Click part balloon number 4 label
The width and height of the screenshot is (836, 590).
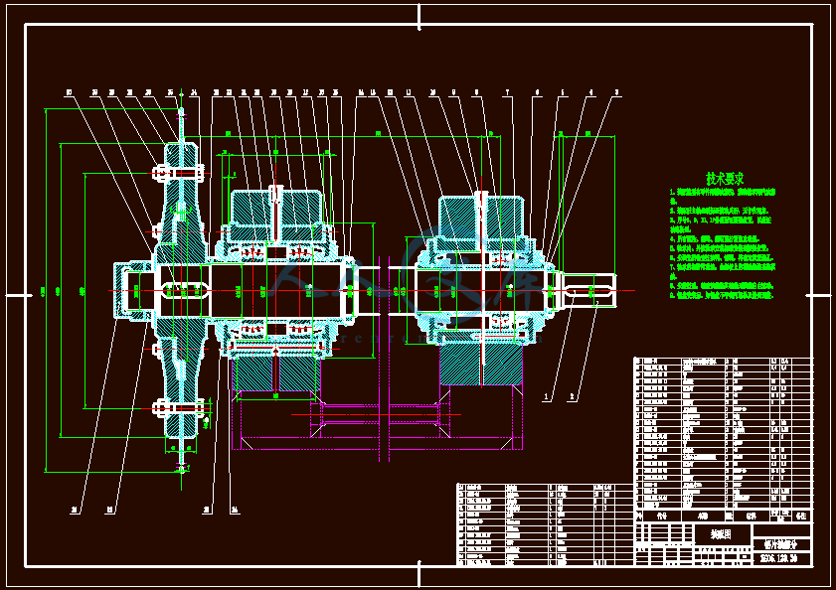coord(590,92)
